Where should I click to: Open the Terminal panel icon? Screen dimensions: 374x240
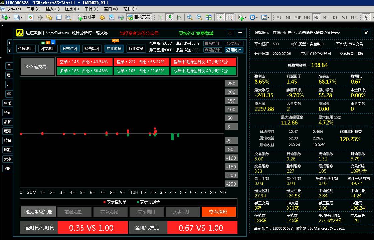(x=59, y=17)
